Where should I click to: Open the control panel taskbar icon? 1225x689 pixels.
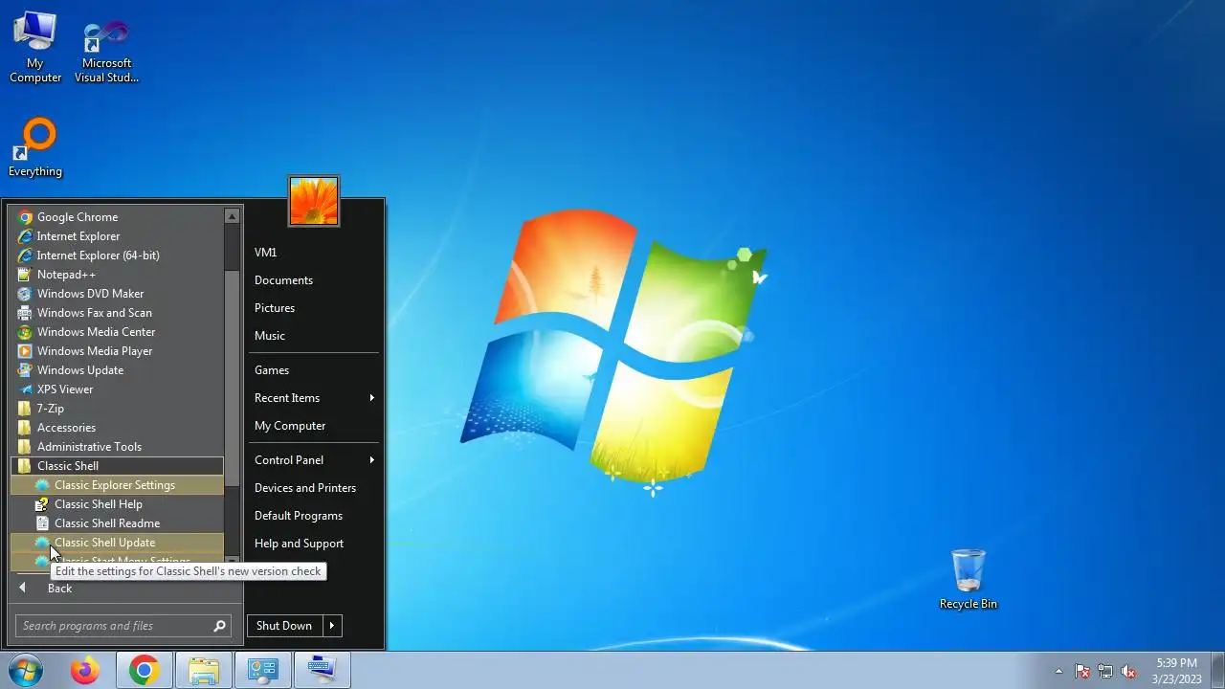(x=263, y=670)
